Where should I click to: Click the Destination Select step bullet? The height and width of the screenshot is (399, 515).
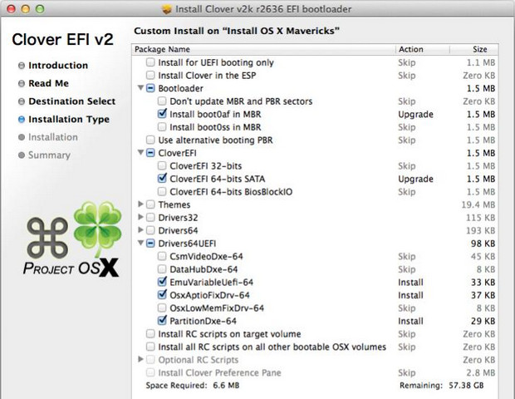coord(21,101)
